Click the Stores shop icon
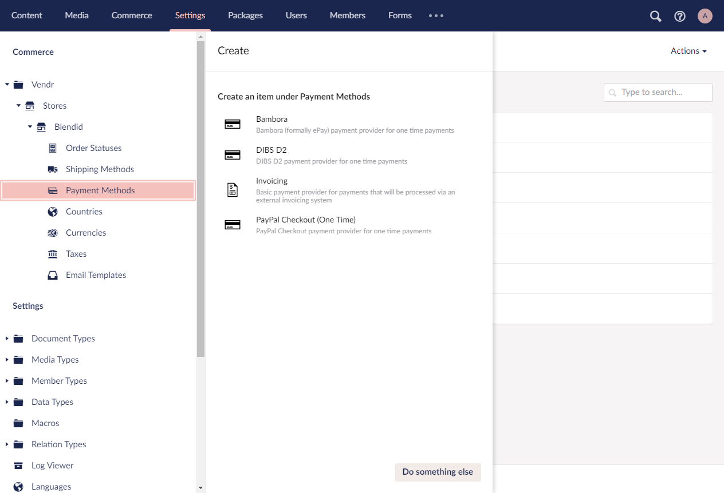Image resolution: width=724 pixels, height=493 pixels. 30,106
